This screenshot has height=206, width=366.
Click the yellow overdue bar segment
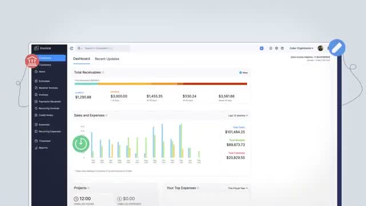(x=124, y=84)
